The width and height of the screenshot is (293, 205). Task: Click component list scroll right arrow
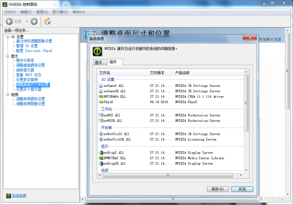[241, 175]
